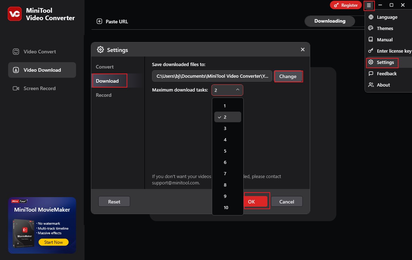Viewport: 412px width, 260px height.
Task: Go to Video Convert section
Action: coord(42,52)
